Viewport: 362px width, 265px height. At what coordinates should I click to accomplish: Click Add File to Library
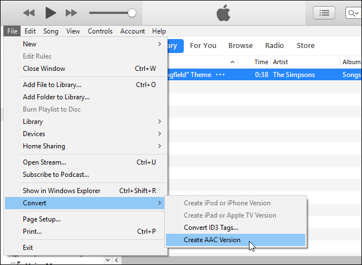pos(52,85)
